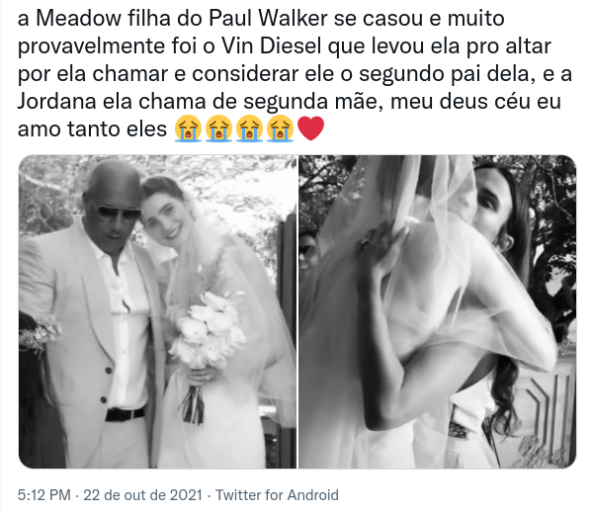
Task: Click the phrase 'amo tanto eles'
Action: coord(92,129)
